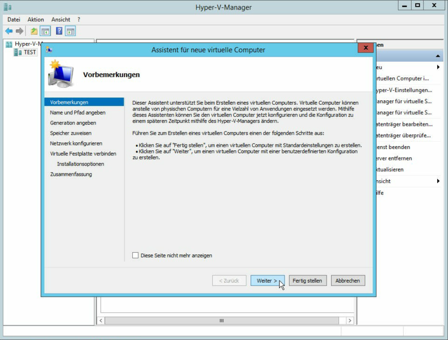448x340 pixels.
Task: Click 'Virtuellen Computer importieren' action
Action: 403,78
